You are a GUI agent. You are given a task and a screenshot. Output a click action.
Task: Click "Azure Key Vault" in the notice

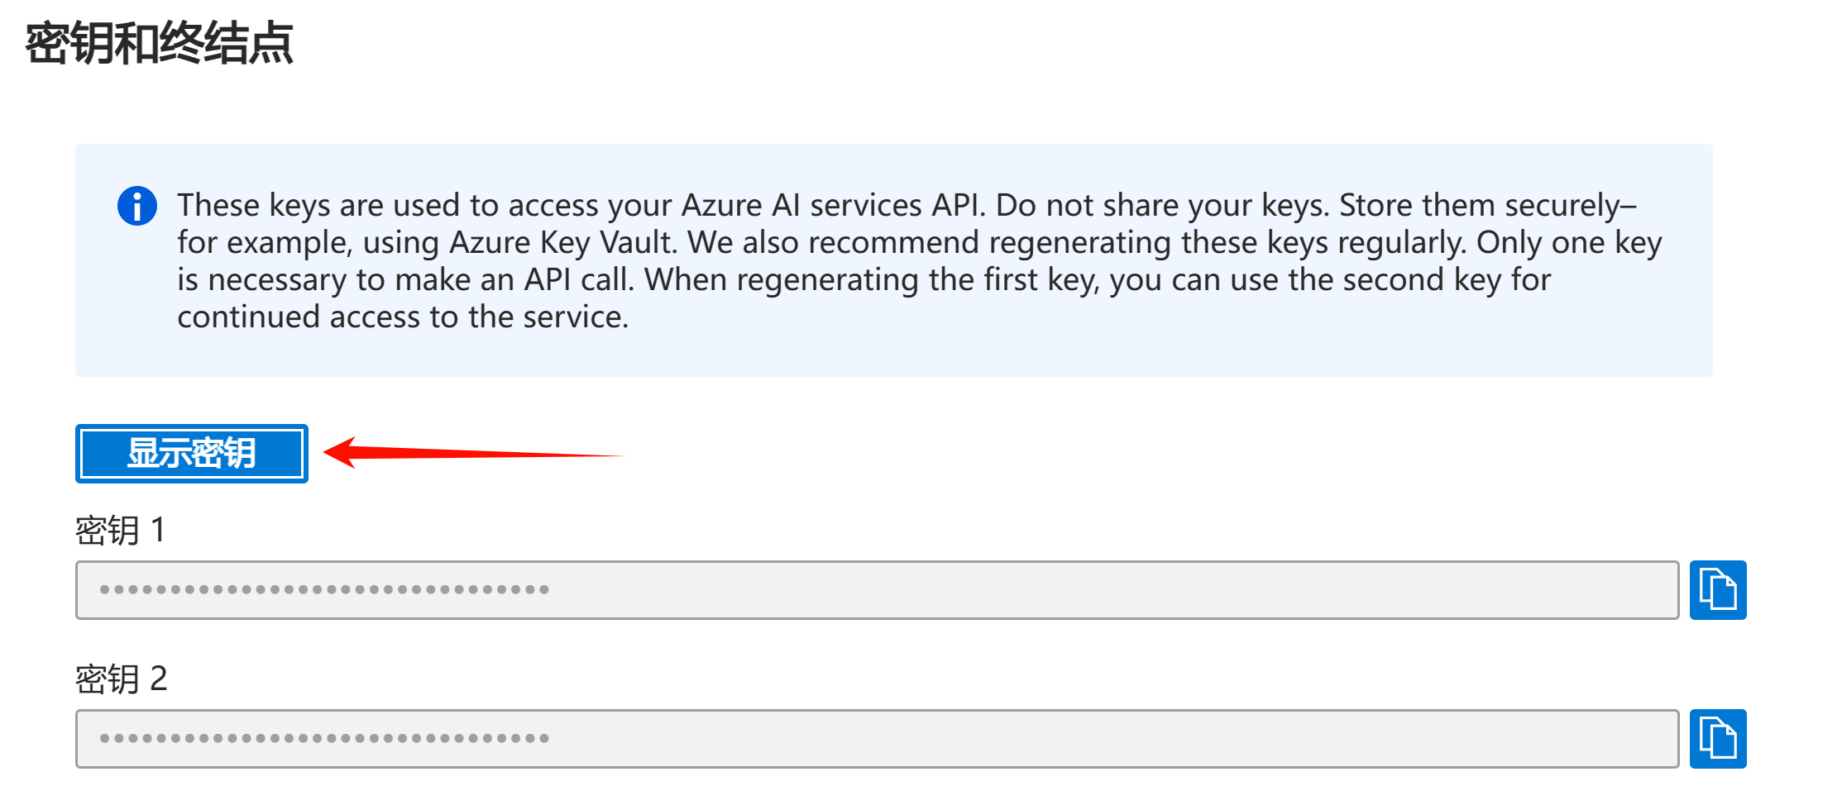click(x=562, y=243)
